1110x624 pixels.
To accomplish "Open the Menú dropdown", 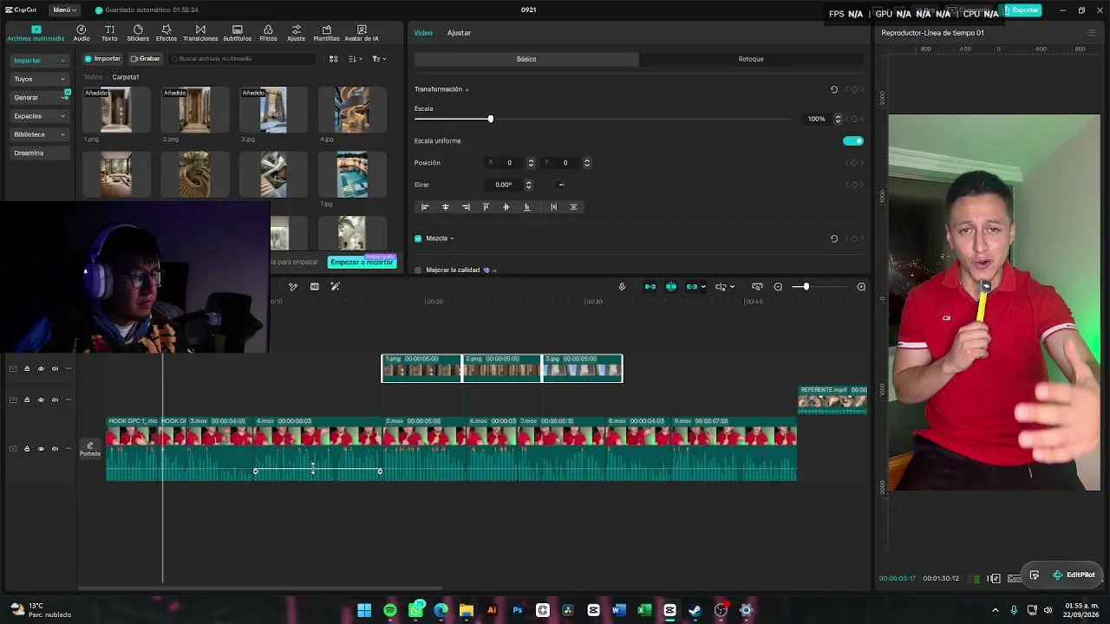I will pyautogui.click(x=64, y=10).
